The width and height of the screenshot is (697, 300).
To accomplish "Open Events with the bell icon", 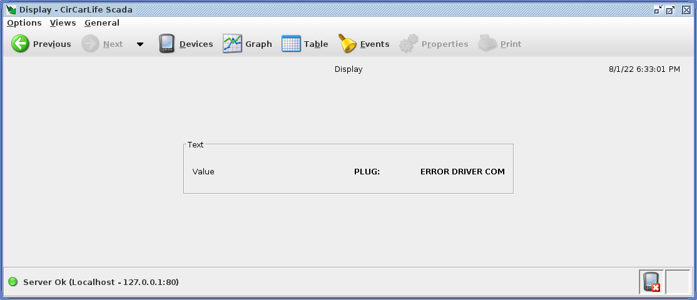I will [x=347, y=44].
